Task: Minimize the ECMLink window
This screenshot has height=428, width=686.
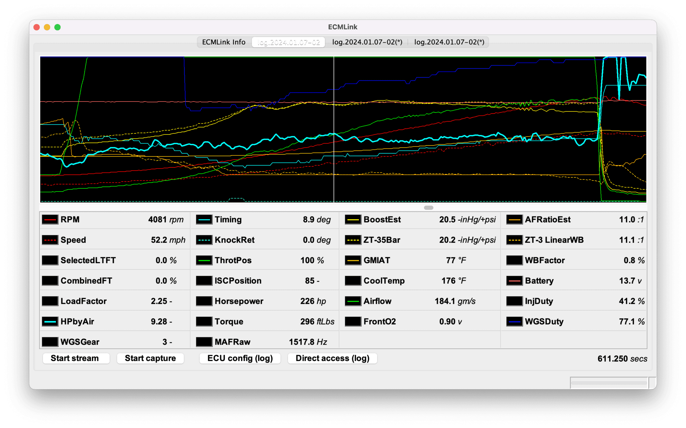Action: pos(47,27)
